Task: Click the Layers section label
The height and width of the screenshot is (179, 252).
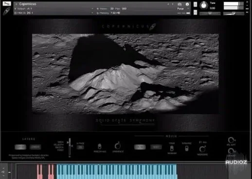Action: [x=29, y=139]
